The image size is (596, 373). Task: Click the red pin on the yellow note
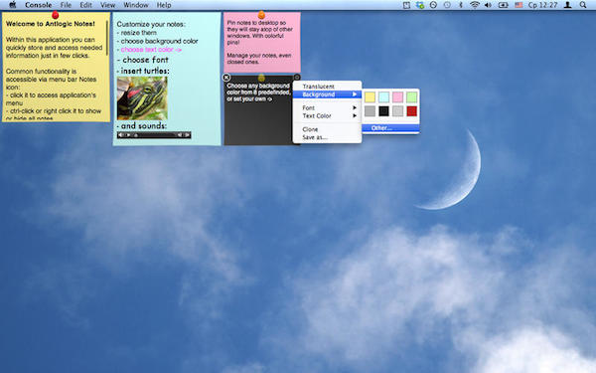click(x=55, y=15)
